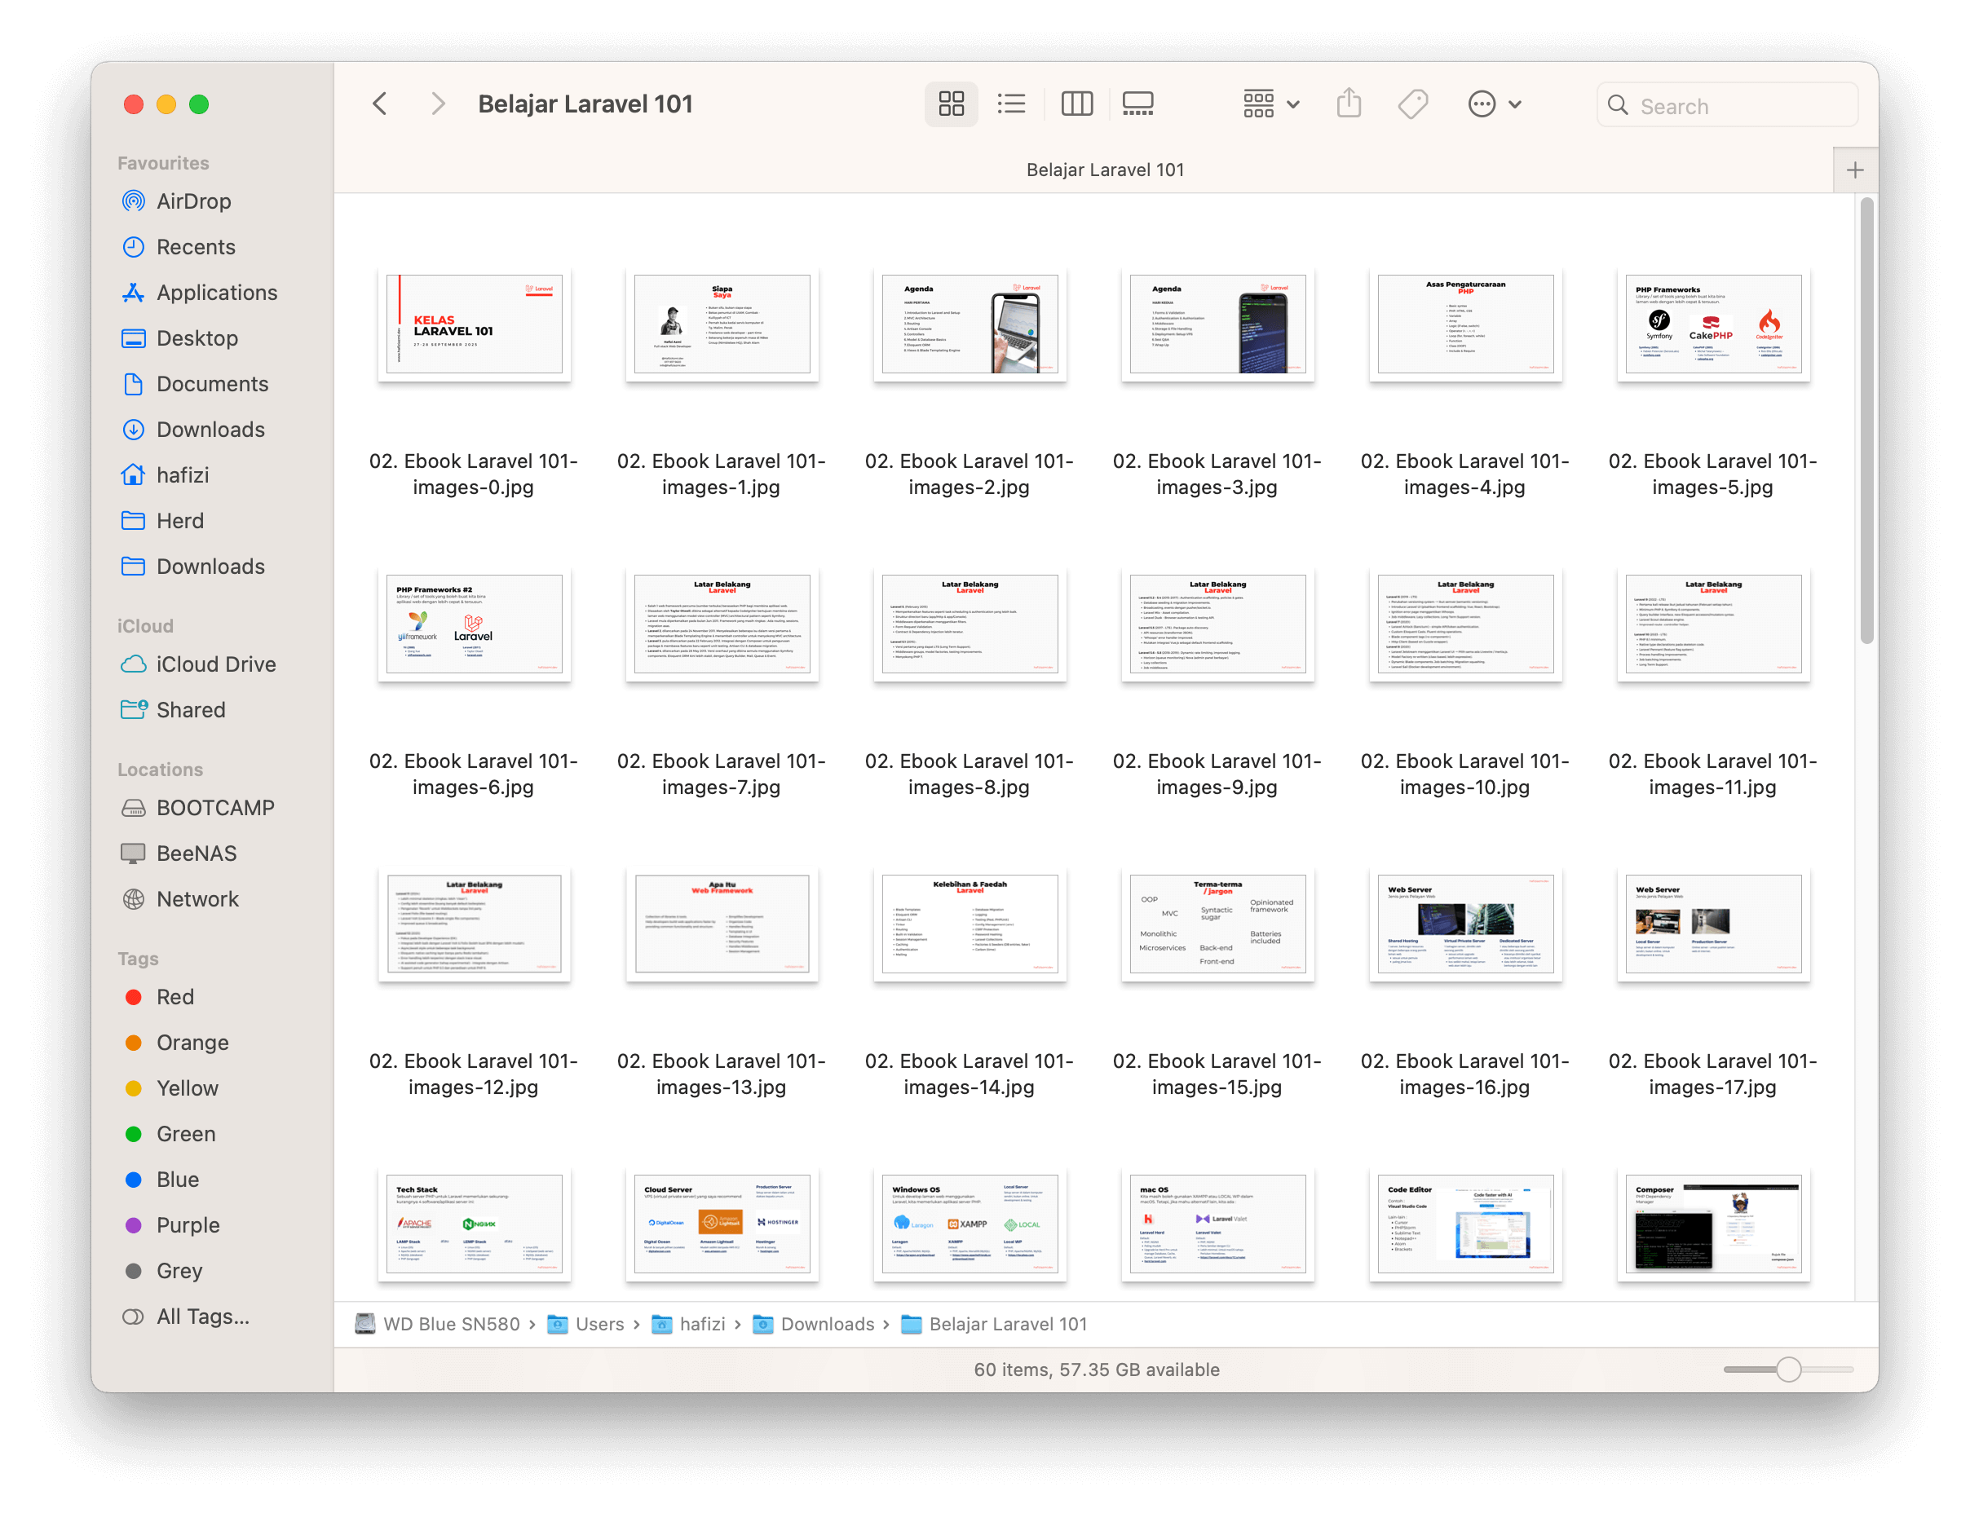1970x1513 pixels.
Task: Switch to gallery view mode
Action: pyautogui.click(x=1137, y=104)
